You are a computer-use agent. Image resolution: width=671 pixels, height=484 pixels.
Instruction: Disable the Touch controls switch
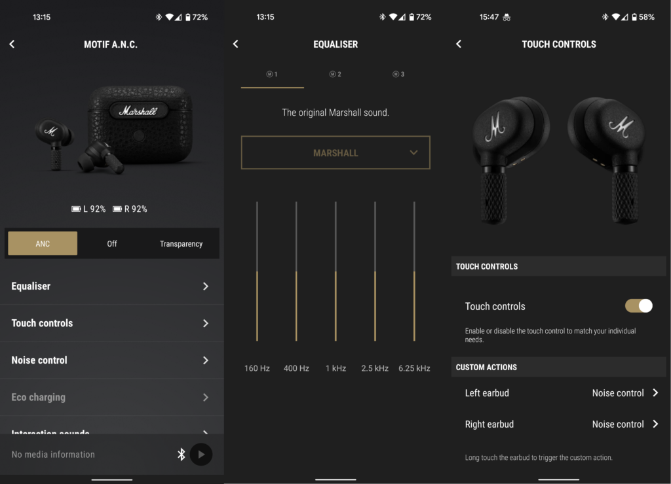click(638, 306)
